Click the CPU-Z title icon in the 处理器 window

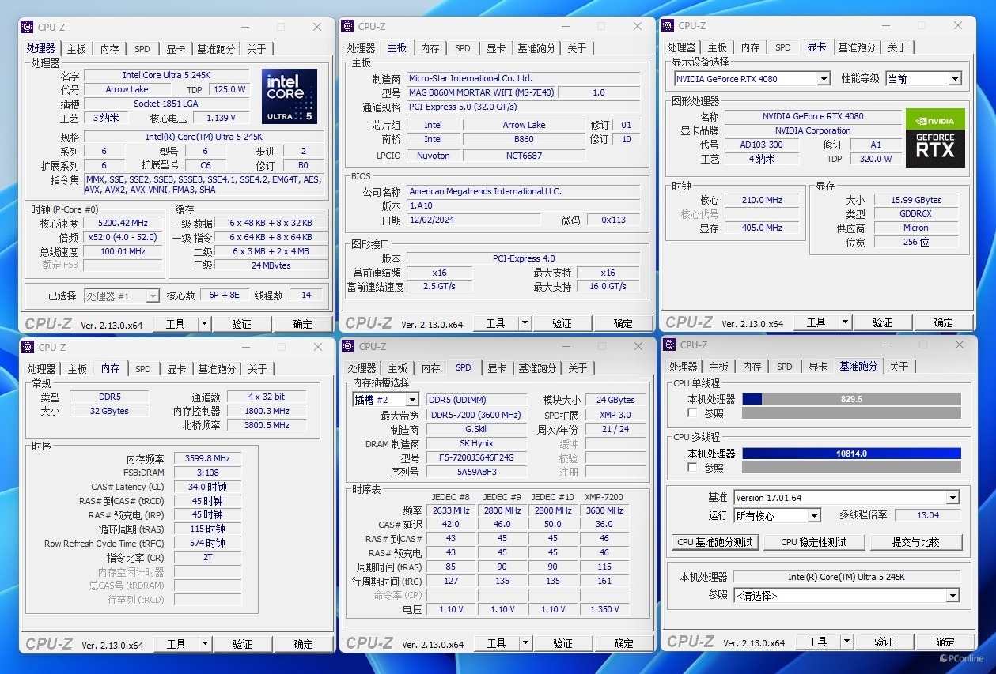[28, 27]
